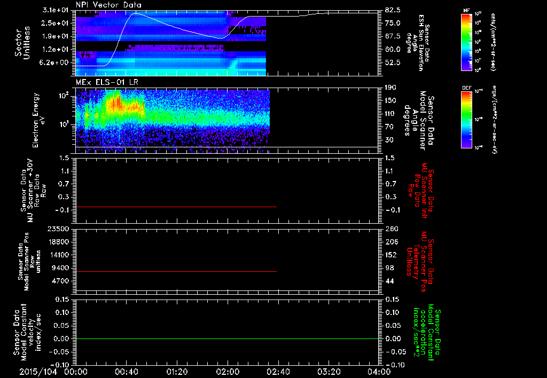
Task: Click the 'ESH Sun Elevation Angle' axis title
Action: click(x=418, y=43)
